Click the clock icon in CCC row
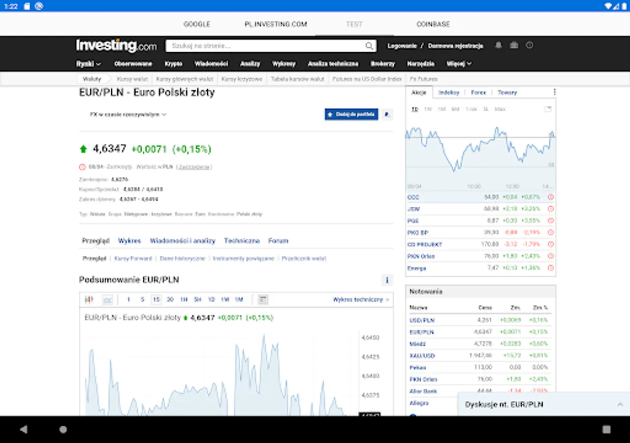 pyautogui.click(x=551, y=197)
